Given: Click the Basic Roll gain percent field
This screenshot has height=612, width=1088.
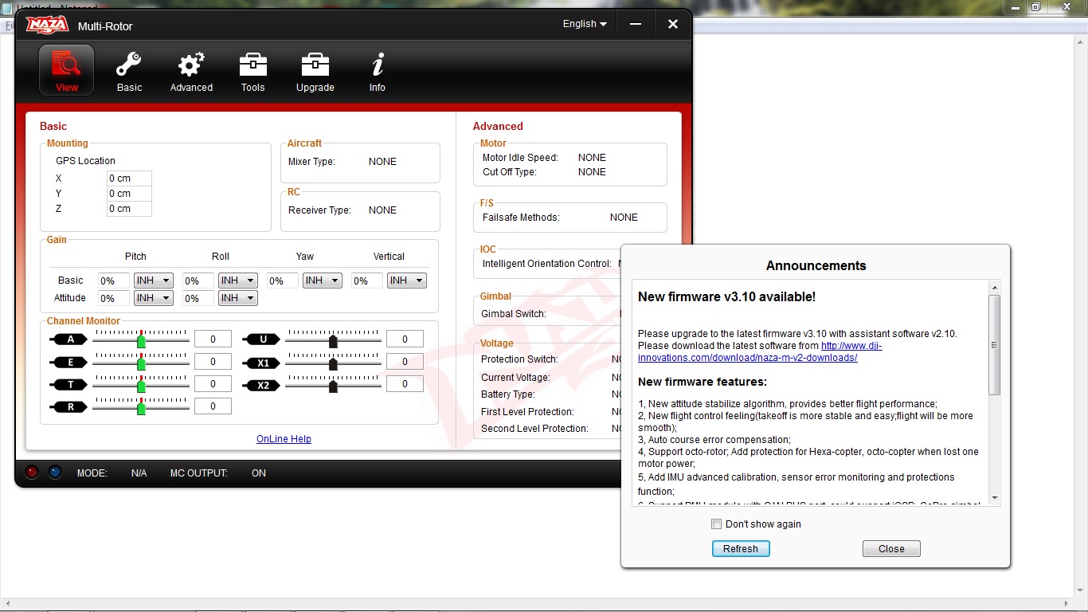Looking at the screenshot, I should coord(198,280).
